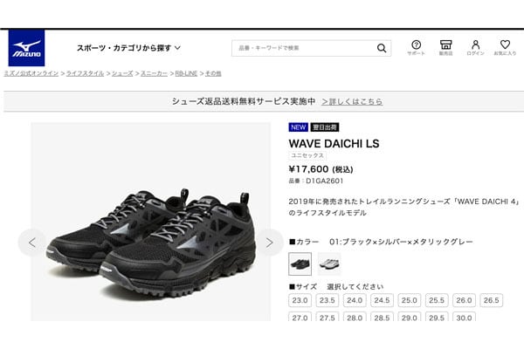524x349 pixels.
Task: Click the Mizuno logo
Action: pyautogui.click(x=26, y=48)
